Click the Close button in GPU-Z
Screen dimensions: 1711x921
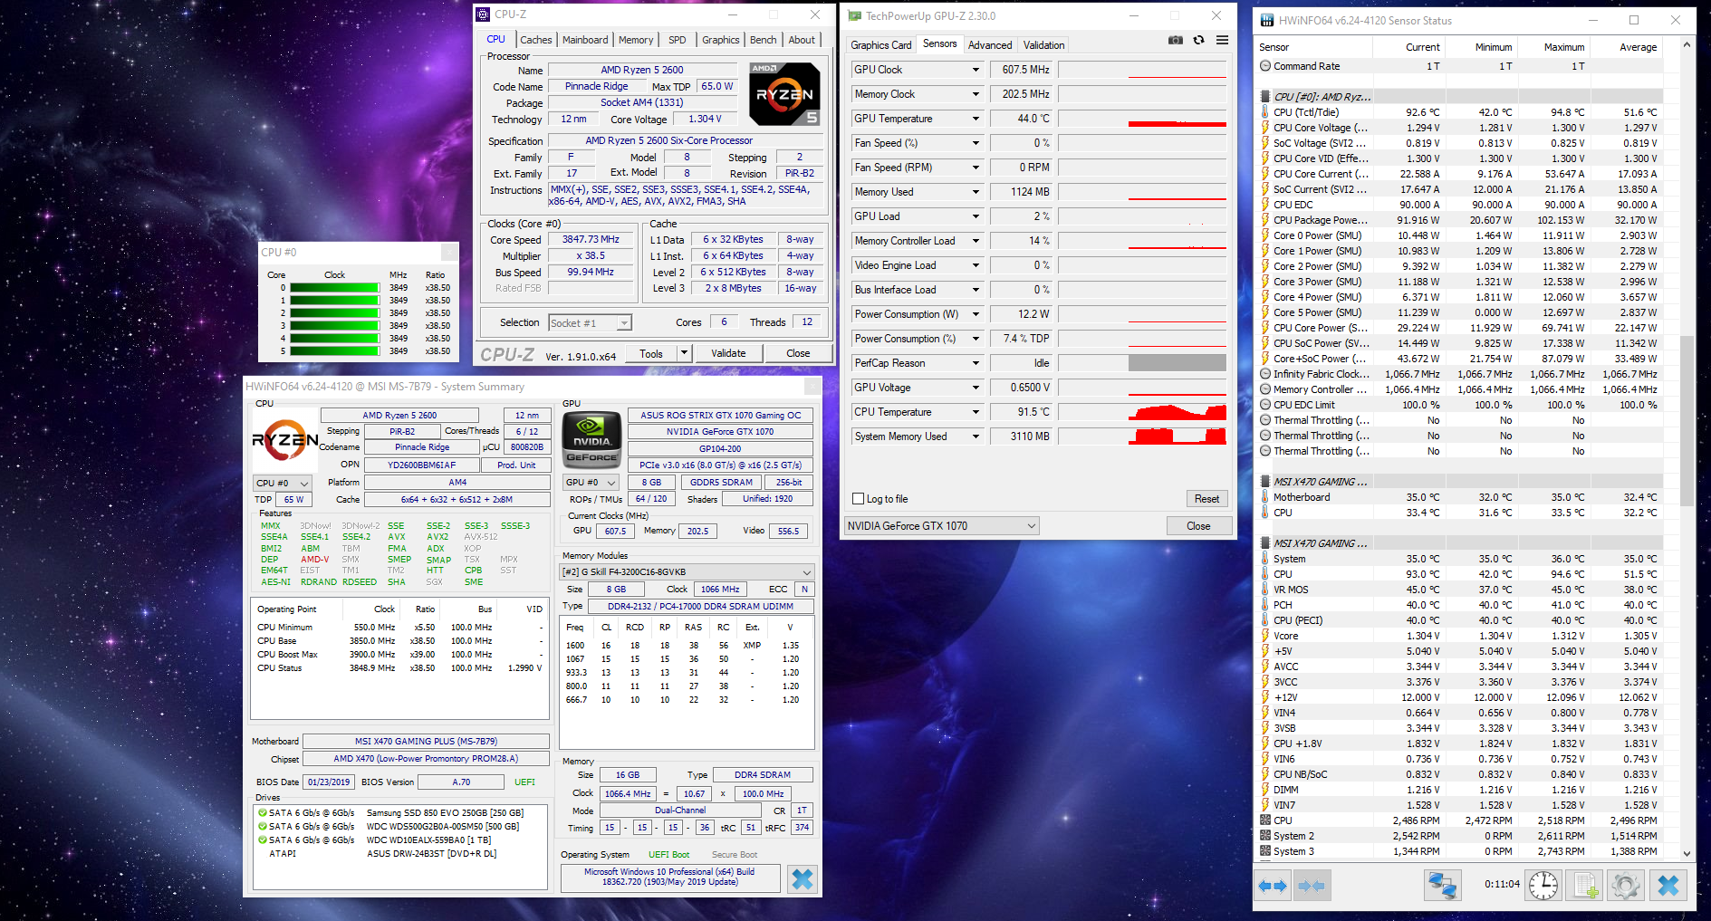click(x=1198, y=526)
